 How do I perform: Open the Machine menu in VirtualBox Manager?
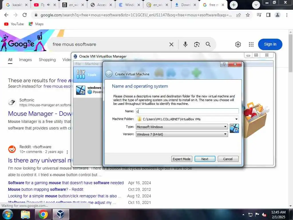coord(92,64)
